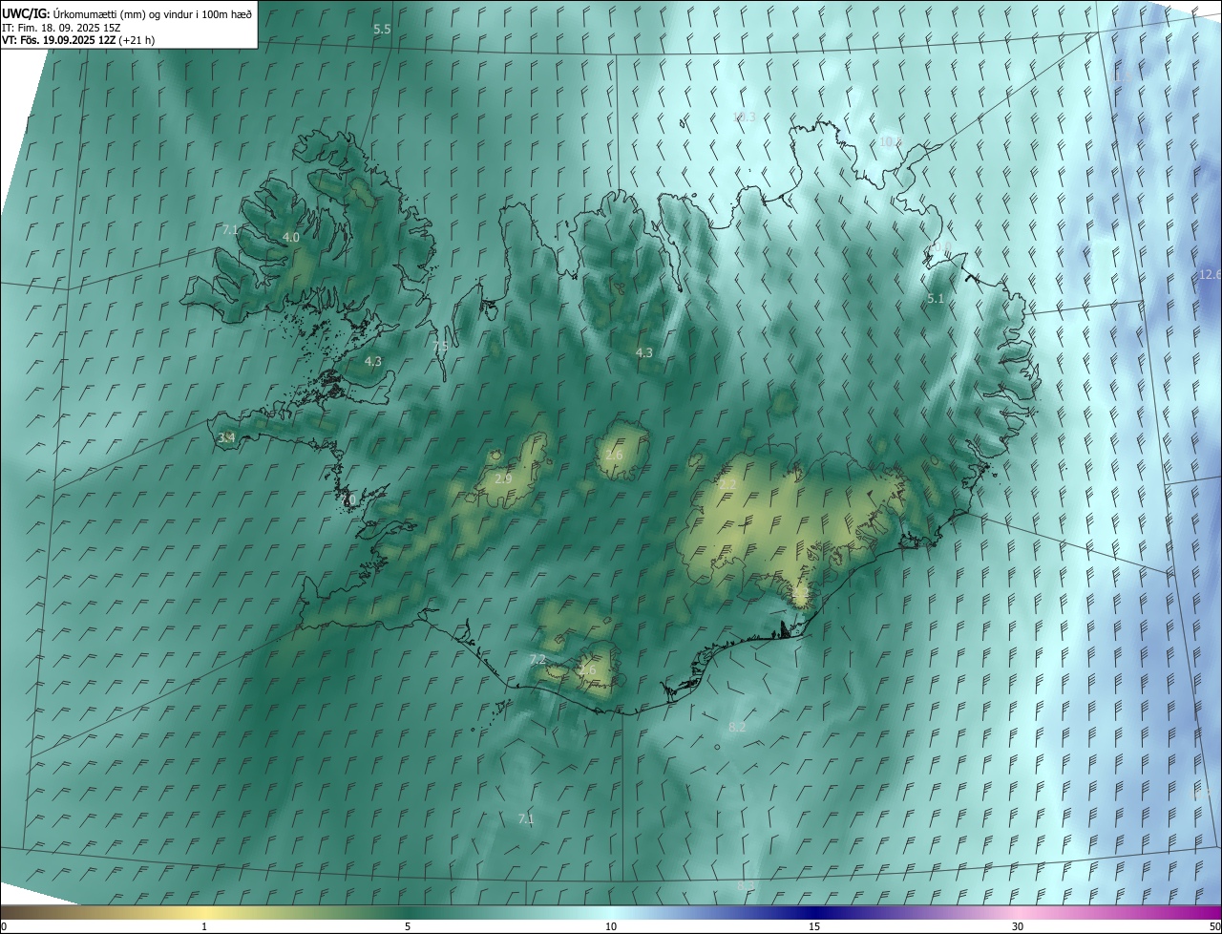Click the 5.5 value label on the map
The height and width of the screenshot is (934, 1222).
(382, 30)
